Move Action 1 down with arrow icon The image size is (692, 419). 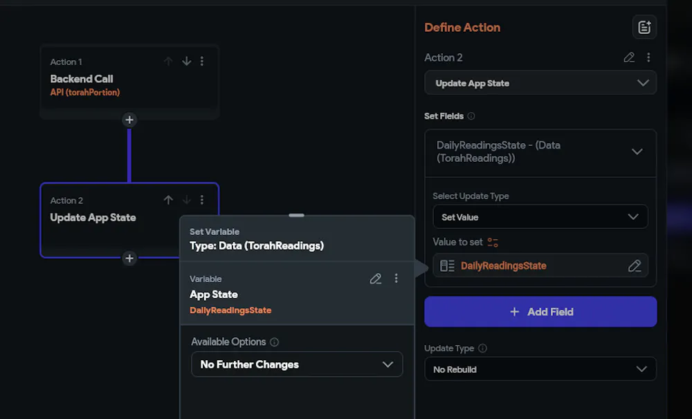pos(186,62)
